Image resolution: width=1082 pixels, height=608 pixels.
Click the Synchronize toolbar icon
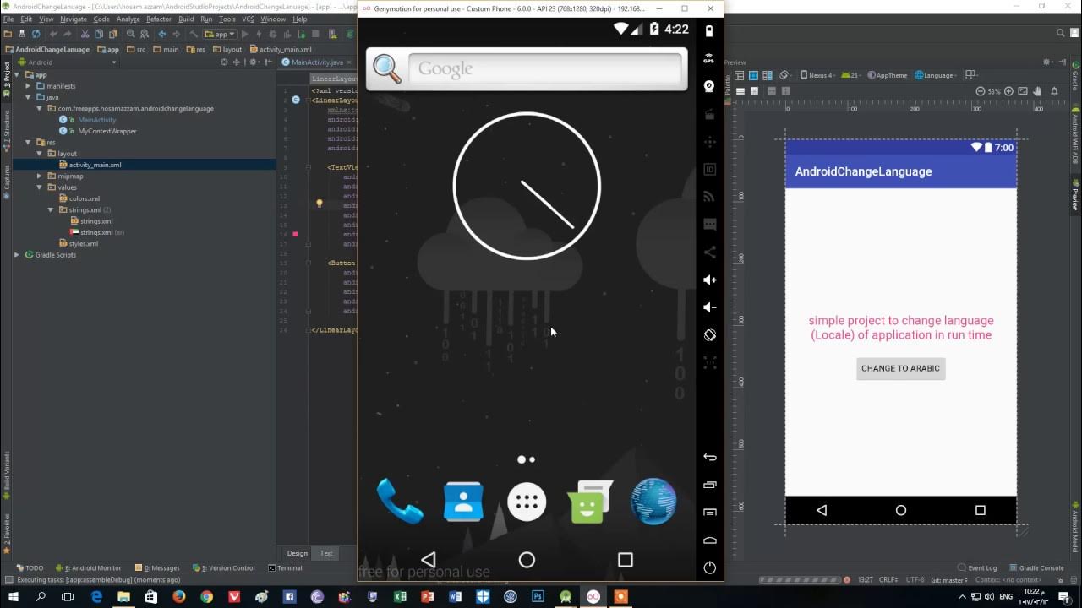point(36,34)
